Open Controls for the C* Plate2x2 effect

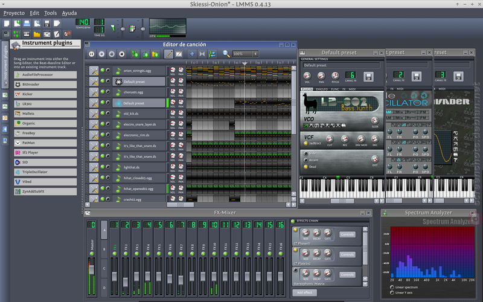[347, 254]
